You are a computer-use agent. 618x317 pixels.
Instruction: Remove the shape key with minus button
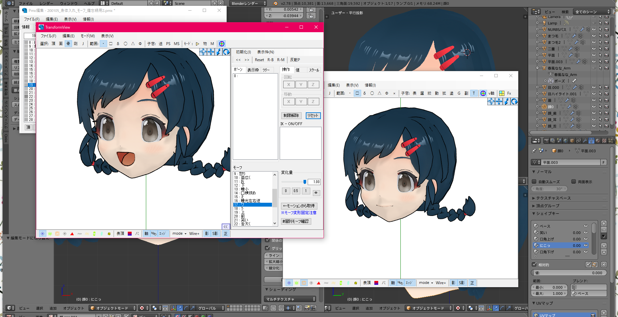(604, 230)
